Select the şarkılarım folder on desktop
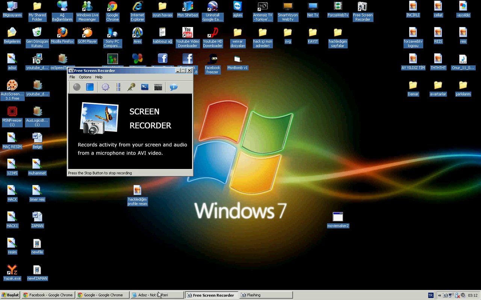The height and width of the screenshot is (300, 481). click(463, 88)
